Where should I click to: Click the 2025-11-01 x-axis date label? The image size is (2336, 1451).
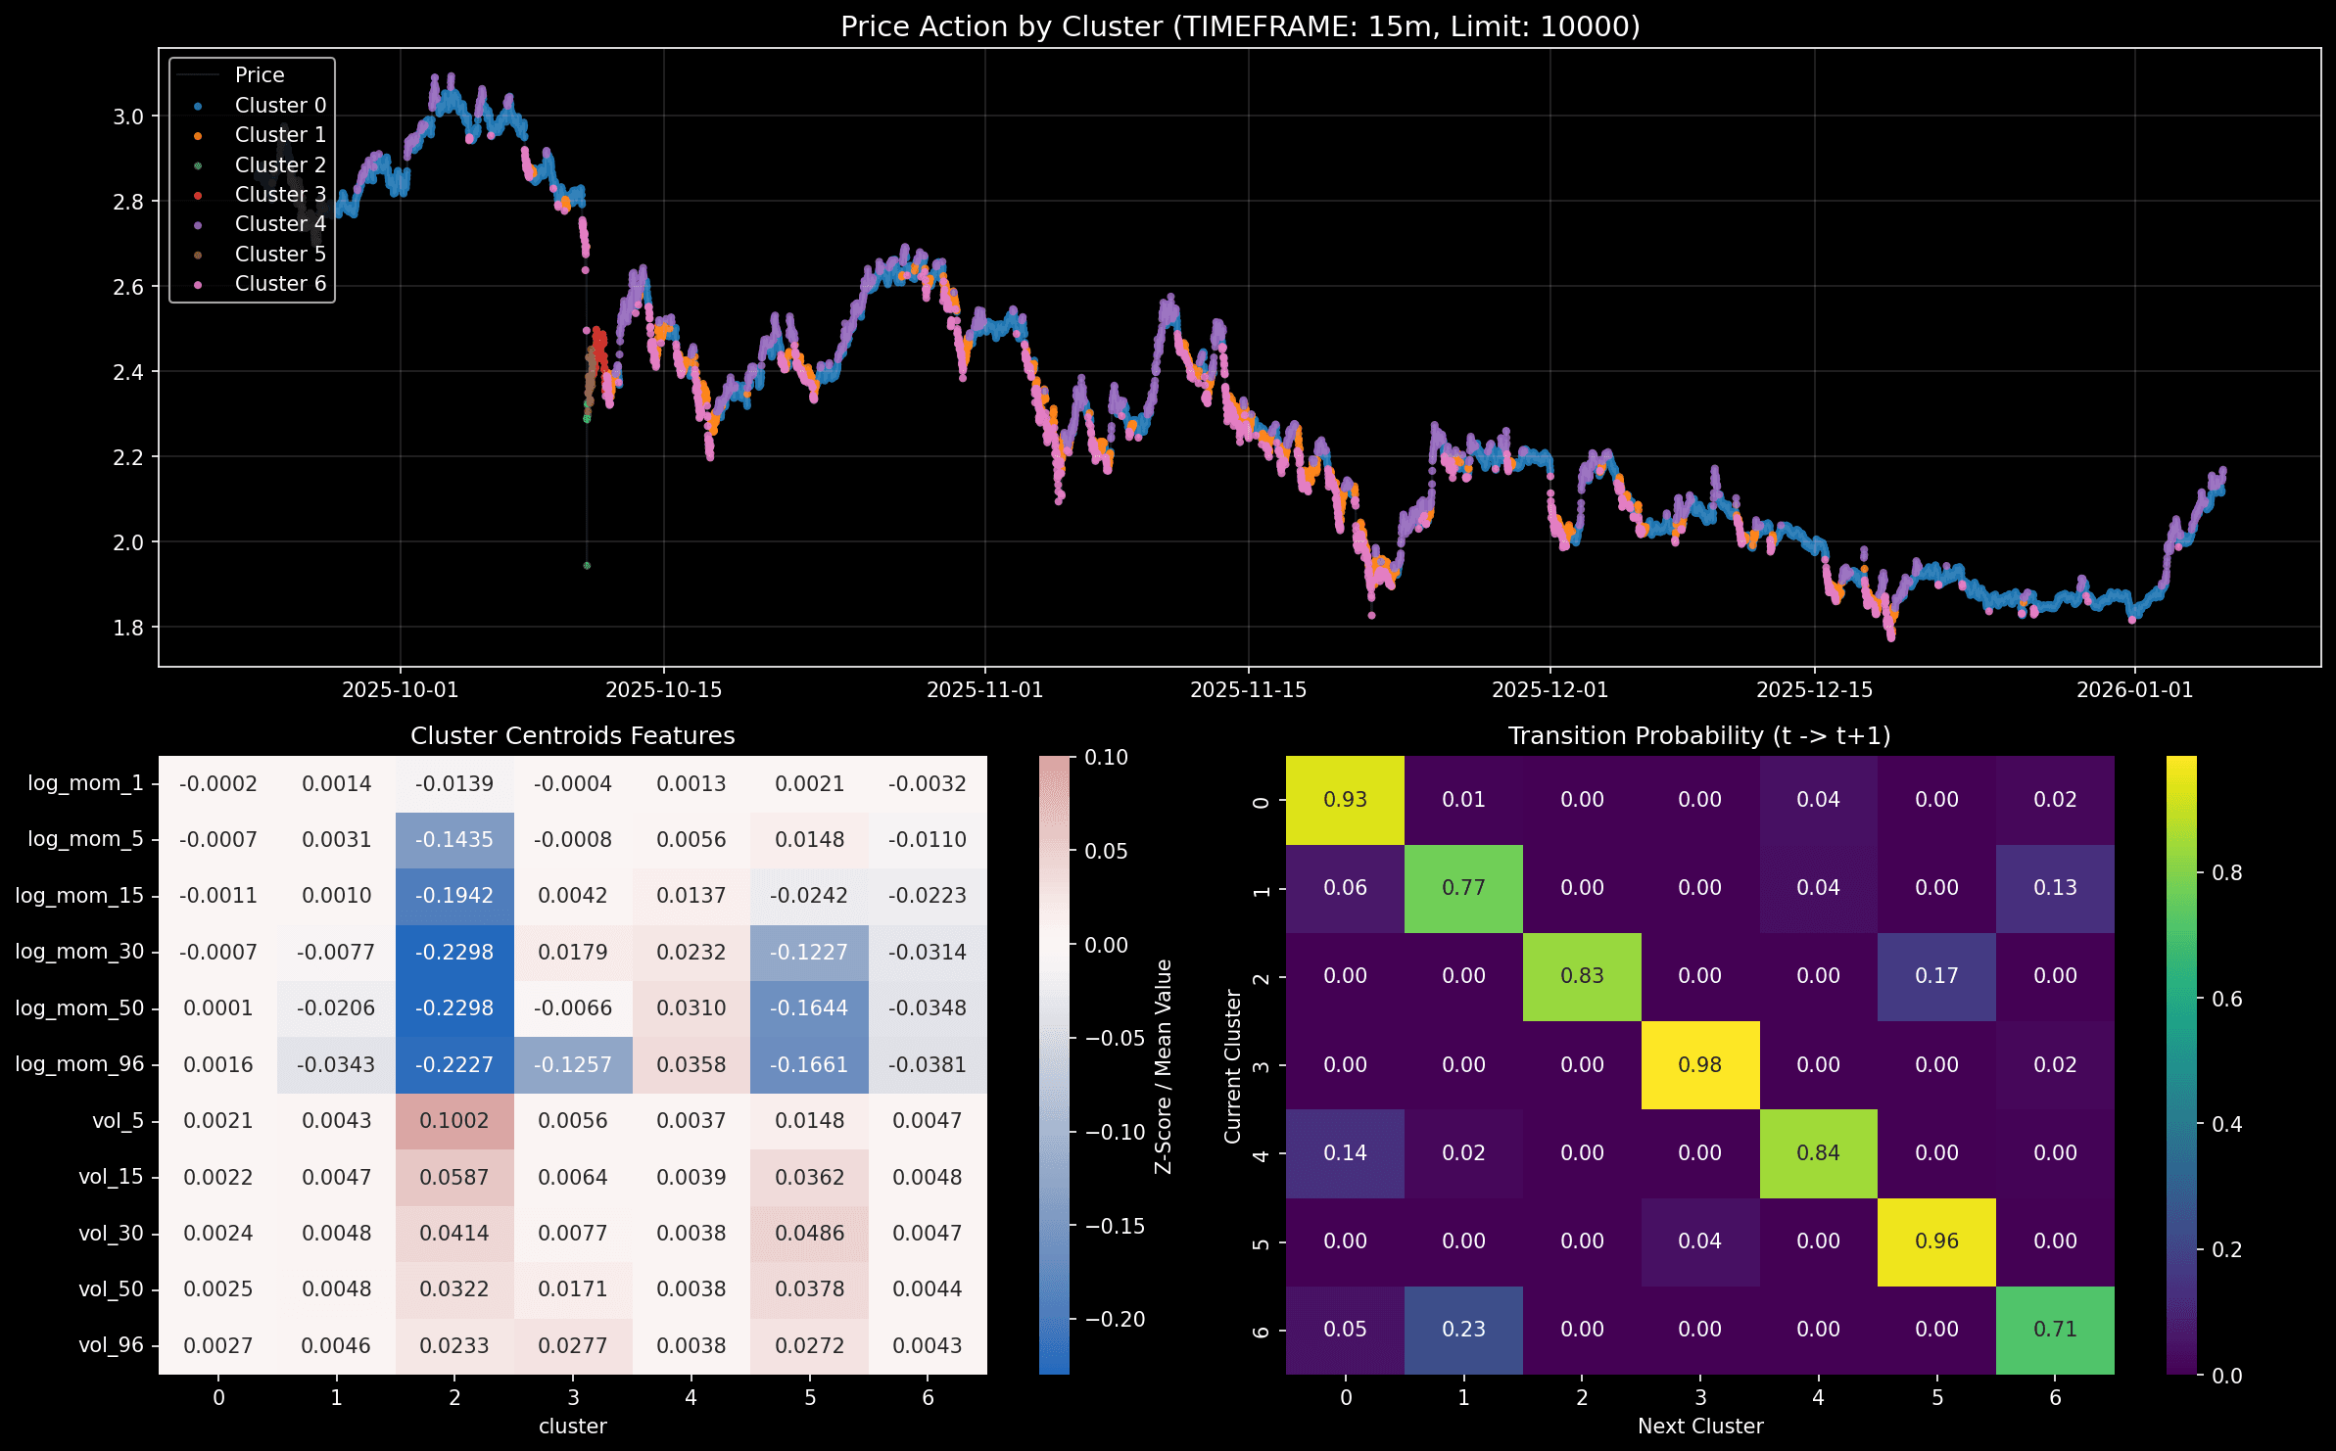[x=984, y=690]
